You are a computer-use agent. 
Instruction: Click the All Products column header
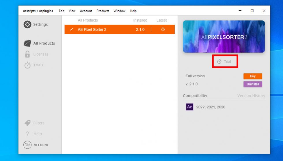[x=88, y=20]
